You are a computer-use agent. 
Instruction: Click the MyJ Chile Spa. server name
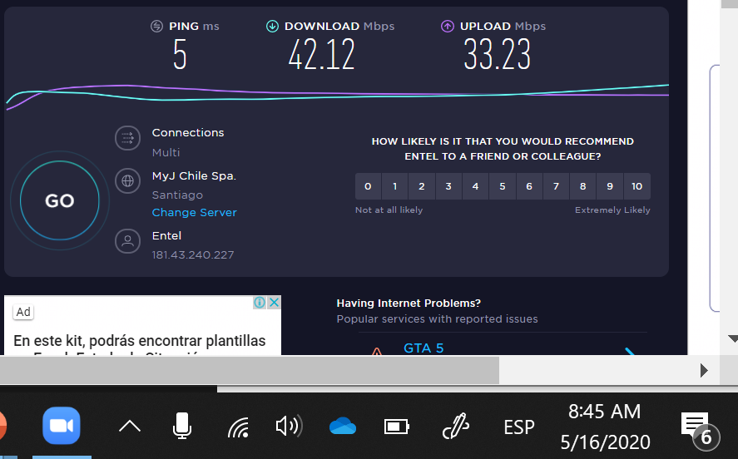pyautogui.click(x=194, y=176)
